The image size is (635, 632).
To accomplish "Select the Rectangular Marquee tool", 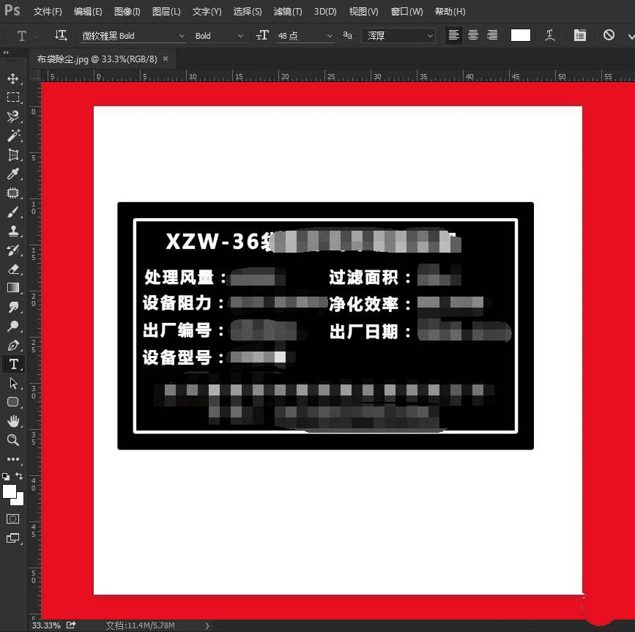I will pyautogui.click(x=13, y=97).
